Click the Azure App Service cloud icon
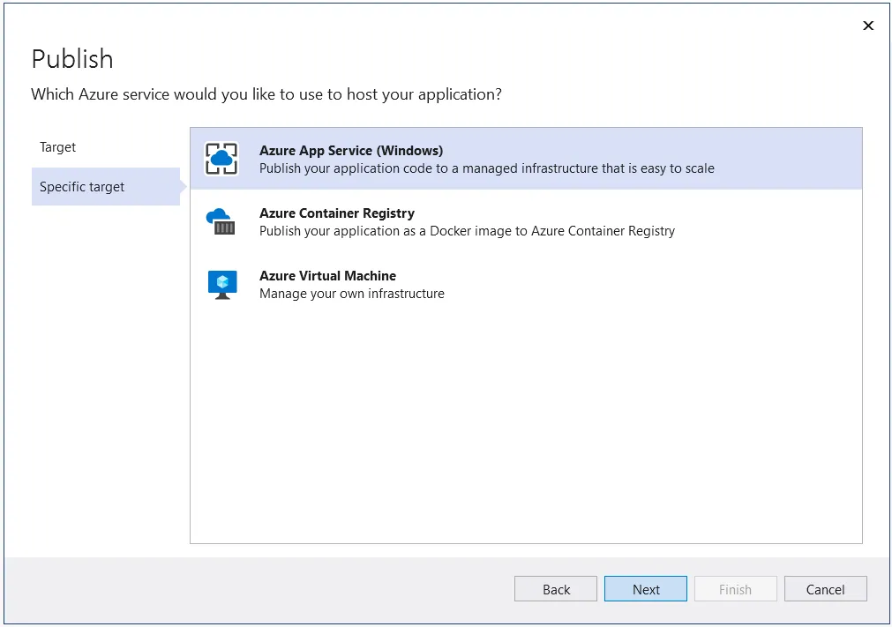Image resolution: width=892 pixels, height=627 pixels. tap(221, 157)
